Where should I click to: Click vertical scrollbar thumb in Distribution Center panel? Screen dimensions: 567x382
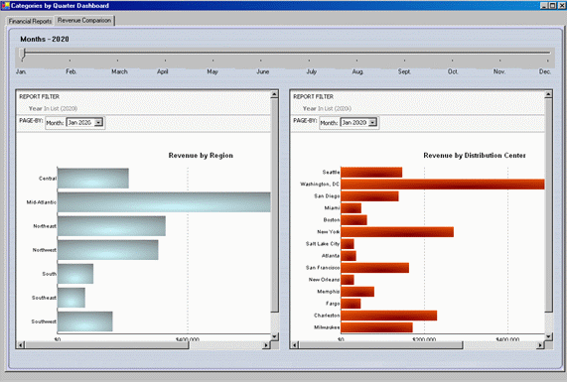click(548, 205)
